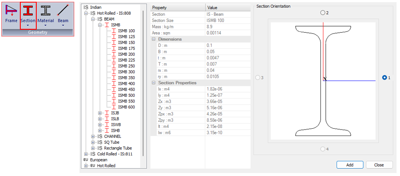Select ISMB 600 beam section
The height and width of the screenshot is (176, 400).
tap(126, 107)
